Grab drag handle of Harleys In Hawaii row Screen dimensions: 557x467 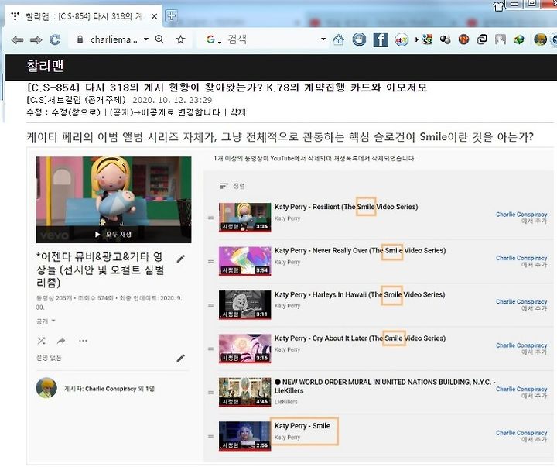coord(210,305)
